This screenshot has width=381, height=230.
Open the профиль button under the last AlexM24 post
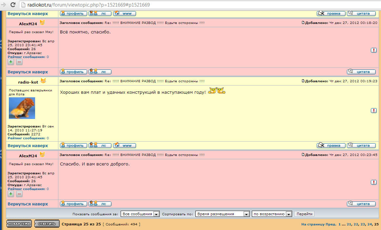pos(74,204)
